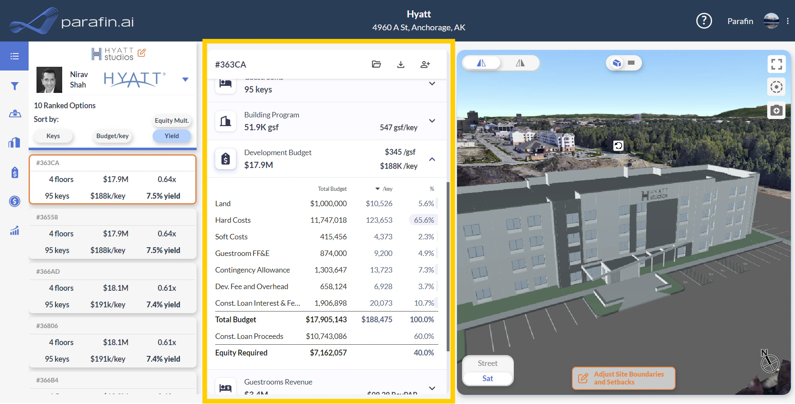Viewport: 795px width, 404px height.
Task: Capture a screenshot with the camera icon
Action: tap(776, 110)
